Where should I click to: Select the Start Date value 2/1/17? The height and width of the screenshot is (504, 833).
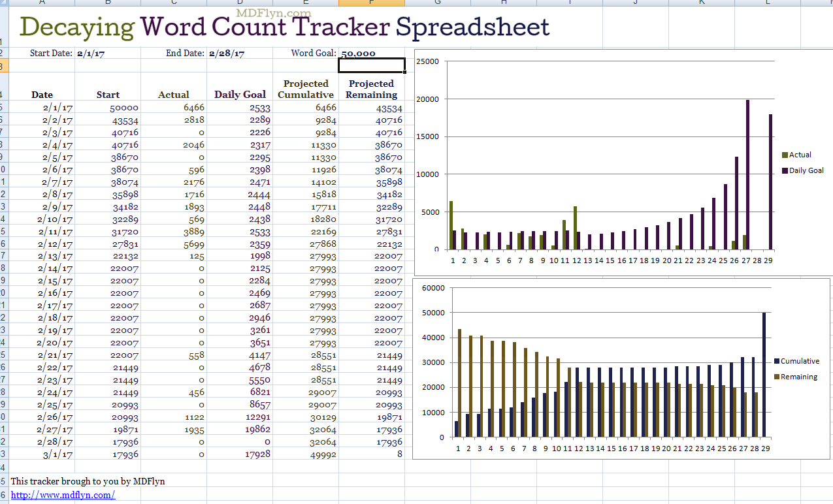[91, 54]
